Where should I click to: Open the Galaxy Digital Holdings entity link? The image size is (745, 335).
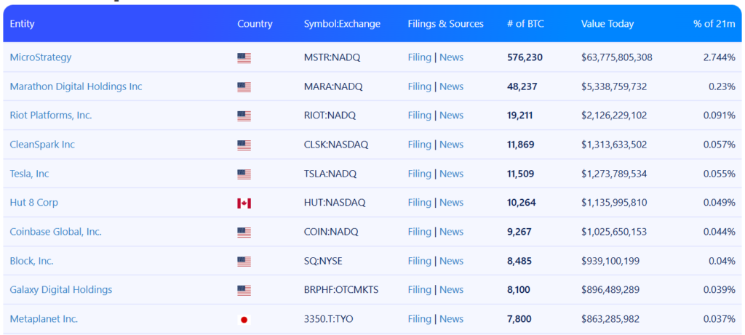pyautogui.click(x=61, y=290)
